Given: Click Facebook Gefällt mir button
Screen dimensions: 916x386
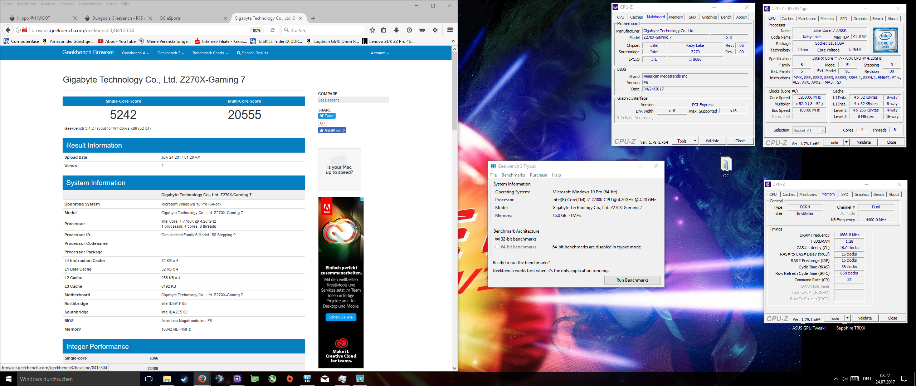Looking at the screenshot, I should coord(332,130).
